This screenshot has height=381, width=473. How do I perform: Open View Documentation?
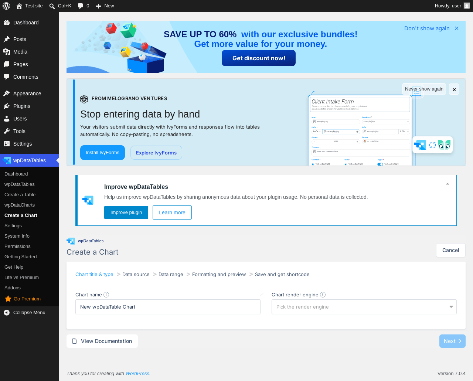102,341
